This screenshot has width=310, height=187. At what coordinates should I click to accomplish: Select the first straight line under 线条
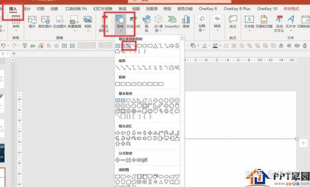117,68
